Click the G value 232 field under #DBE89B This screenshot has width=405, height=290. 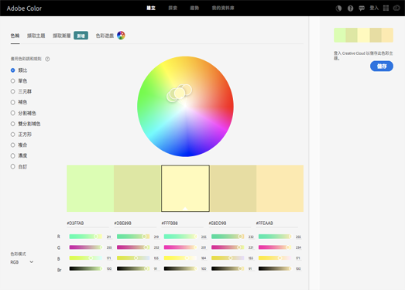(x=156, y=247)
